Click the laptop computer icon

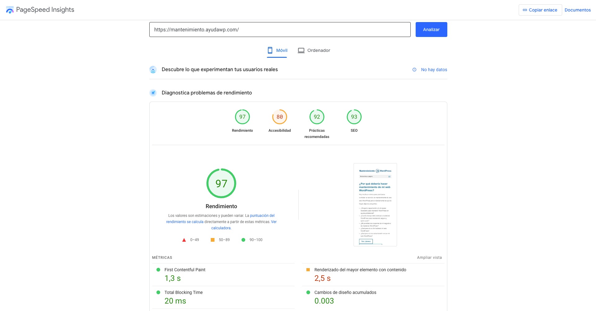pos(301,50)
